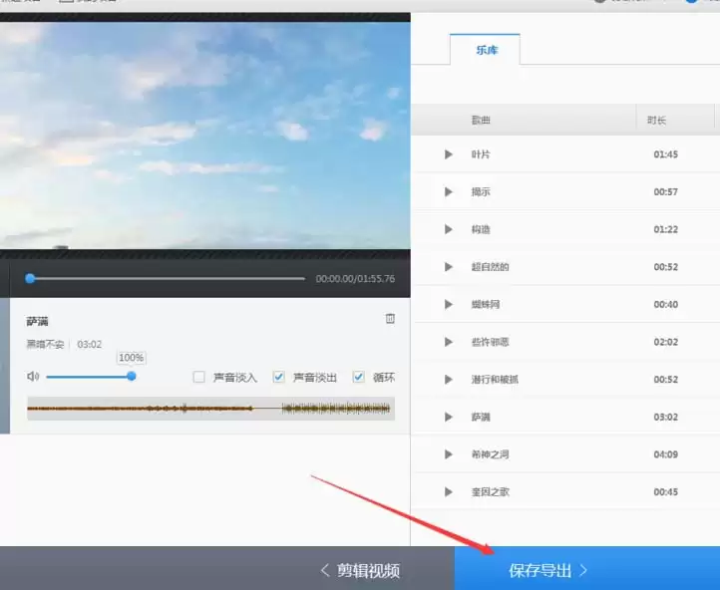Image resolution: width=720 pixels, height=590 pixels.
Task: Disable the 循环 loop checkbox
Action: [359, 377]
